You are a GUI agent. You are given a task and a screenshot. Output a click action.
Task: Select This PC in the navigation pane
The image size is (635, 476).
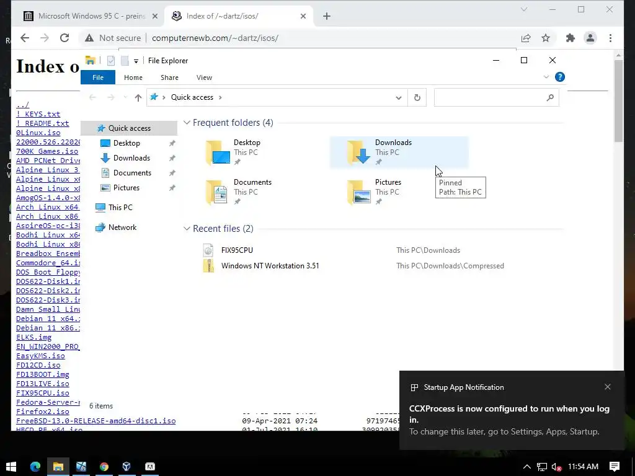(x=120, y=208)
